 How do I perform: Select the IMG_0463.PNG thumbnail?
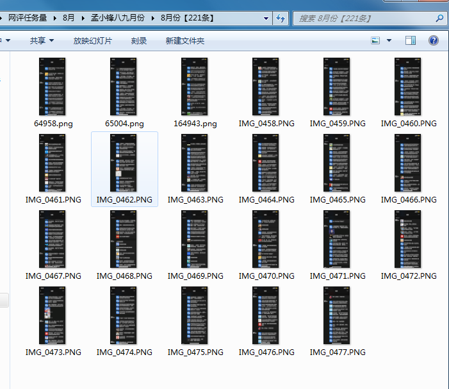tap(195, 163)
